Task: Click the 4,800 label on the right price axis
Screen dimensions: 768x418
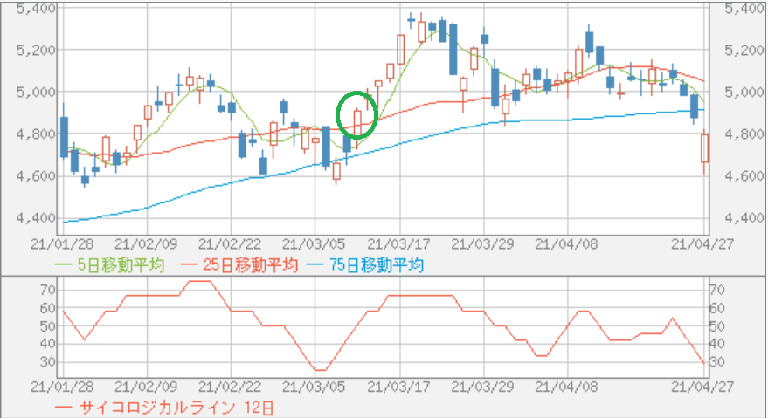Action: [744, 134]
